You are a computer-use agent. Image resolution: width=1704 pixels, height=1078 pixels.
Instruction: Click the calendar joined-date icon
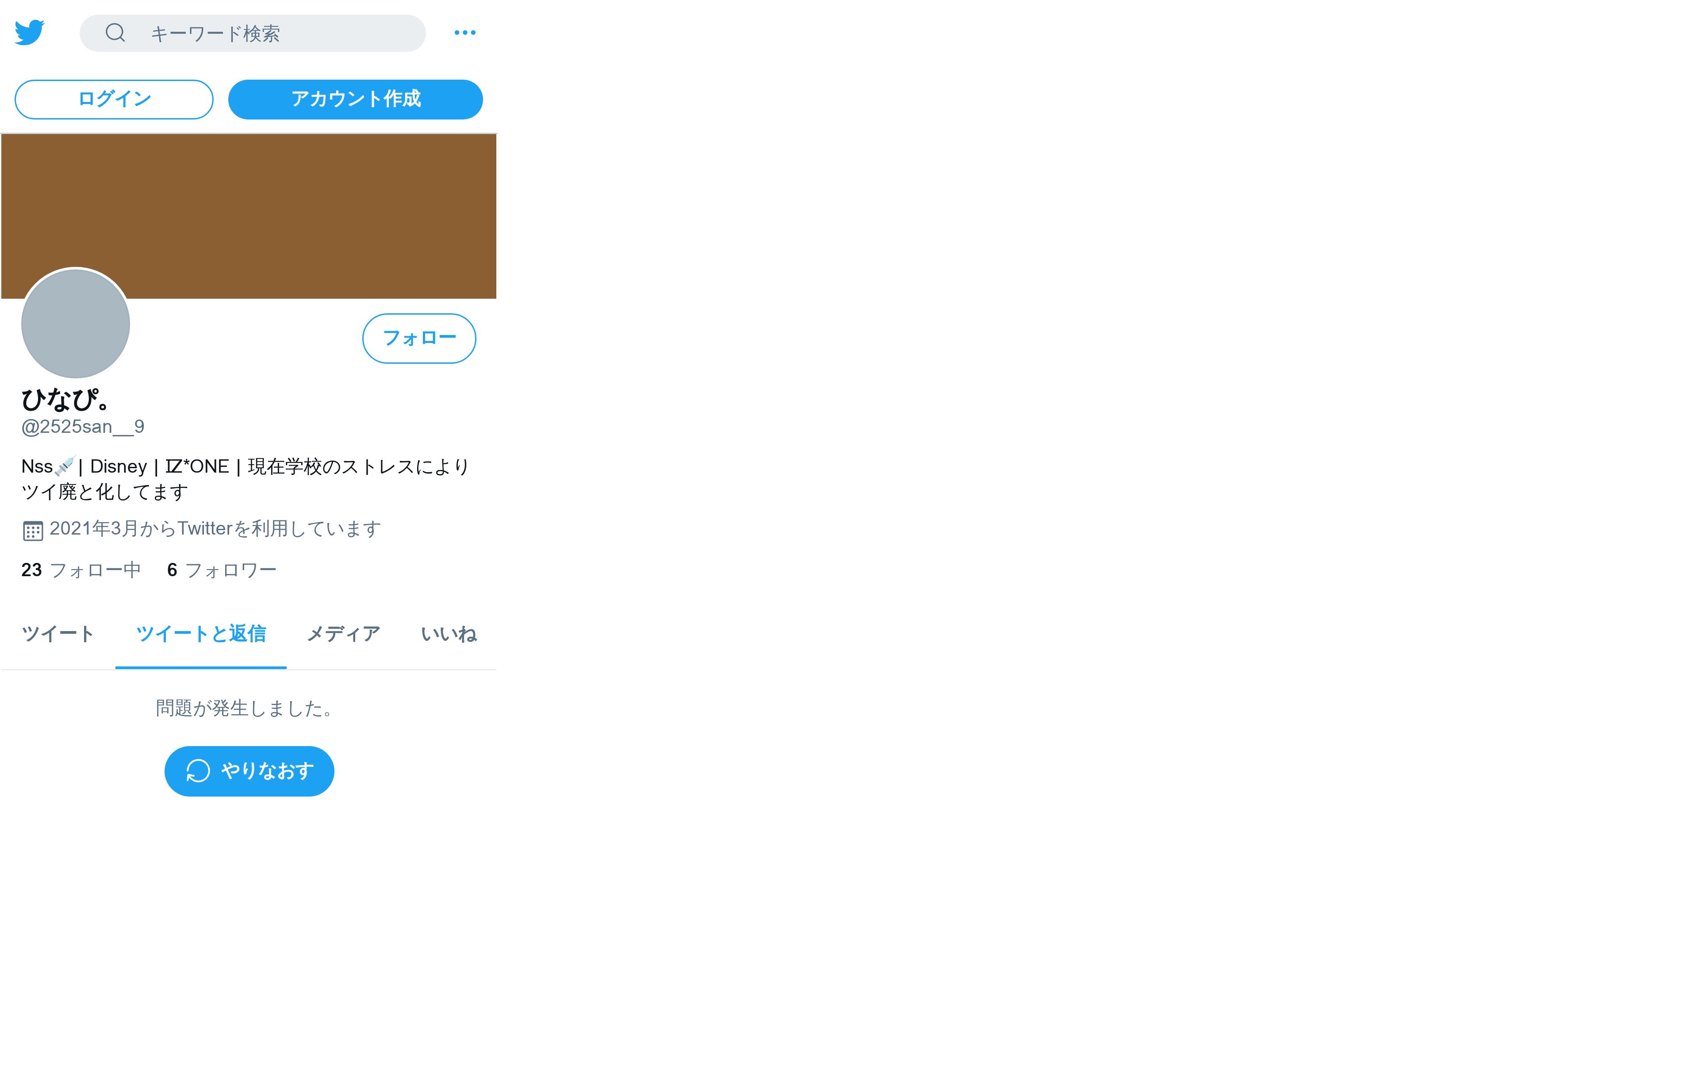click(x=33, y=530)
